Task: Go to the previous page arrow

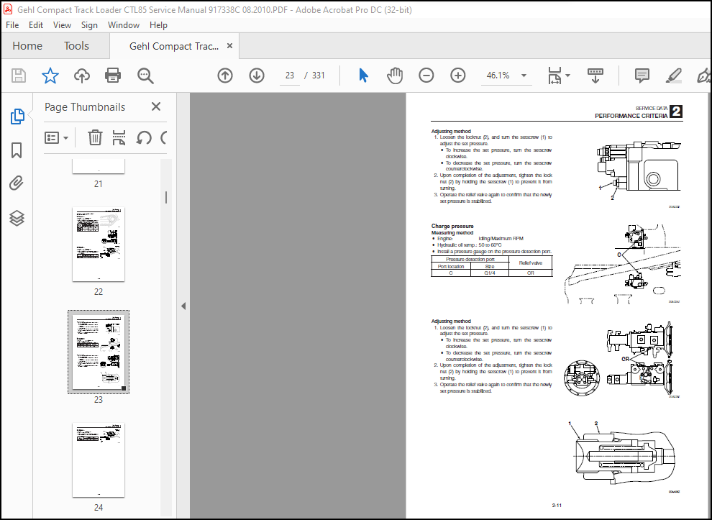Action: click(225, 76)
